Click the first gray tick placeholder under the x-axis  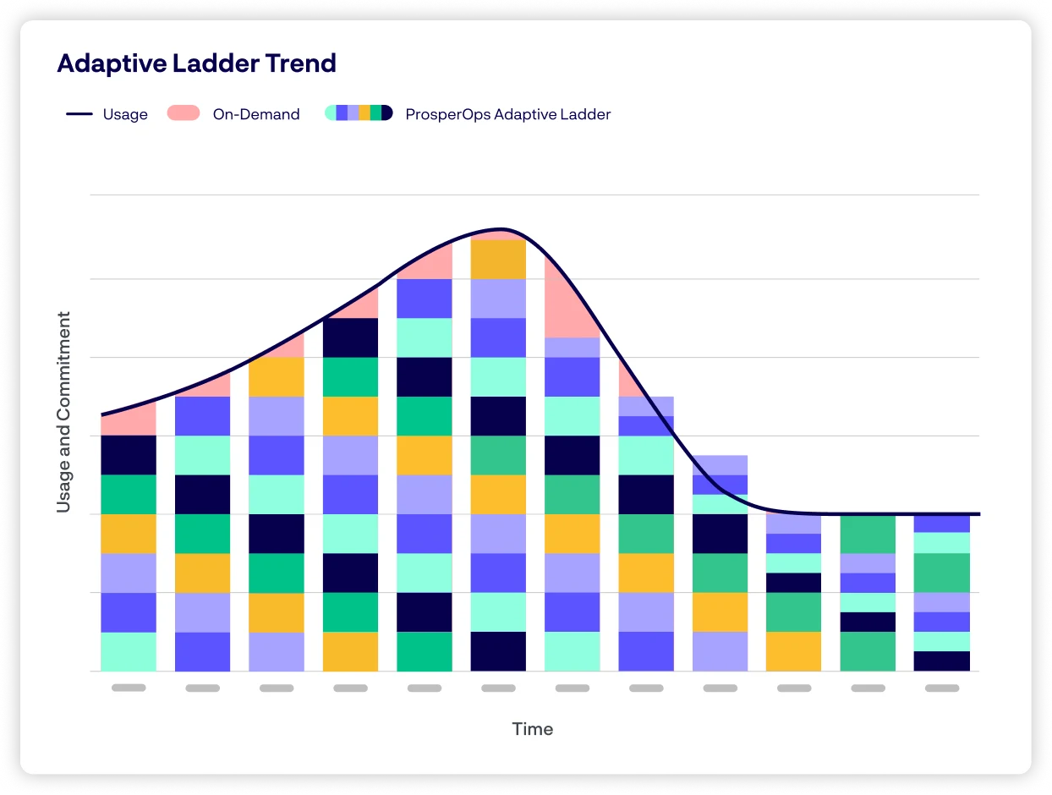(x=129, y=688)
